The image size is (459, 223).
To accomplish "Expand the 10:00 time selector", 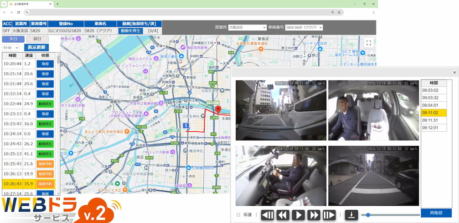I will point(10,48).
